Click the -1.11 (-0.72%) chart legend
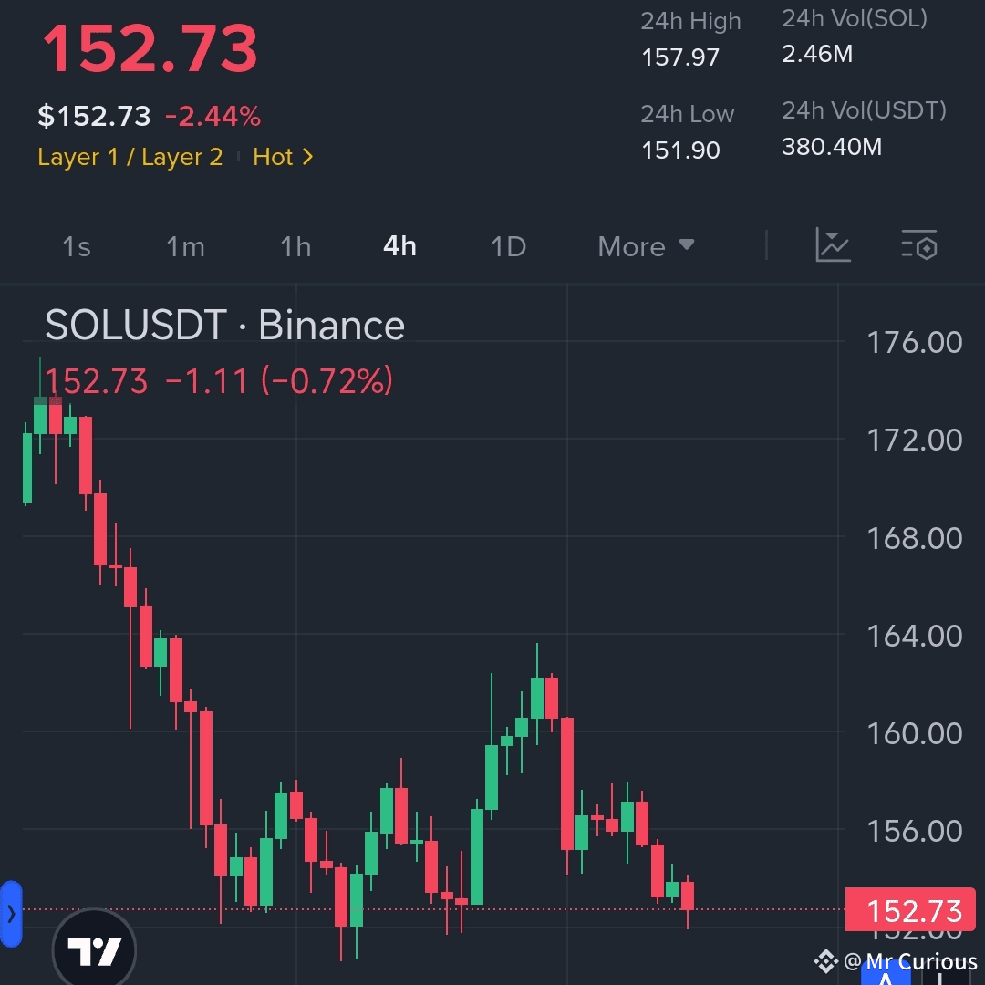Viewport: 985px width, 985px height. (279, 380)
